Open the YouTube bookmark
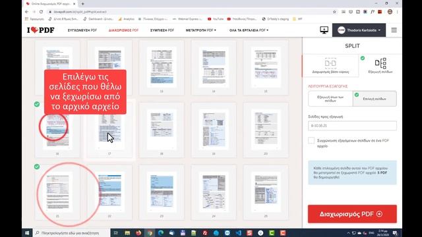This screenshot has height=237, width=422. point(216,19)
